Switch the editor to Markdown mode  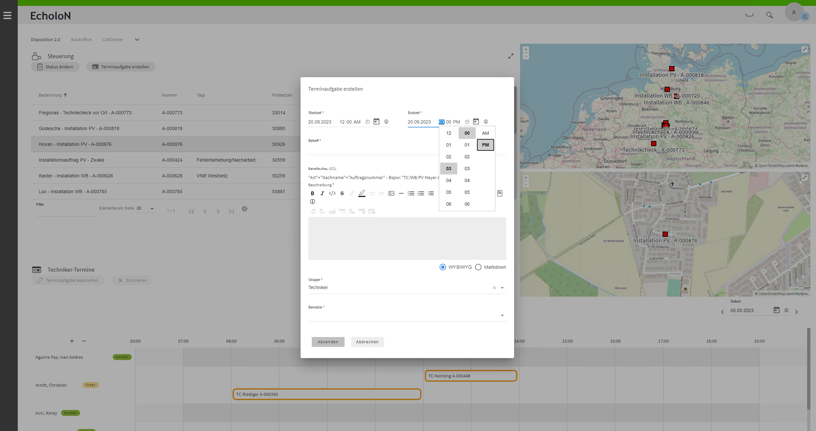coord(478,267)
